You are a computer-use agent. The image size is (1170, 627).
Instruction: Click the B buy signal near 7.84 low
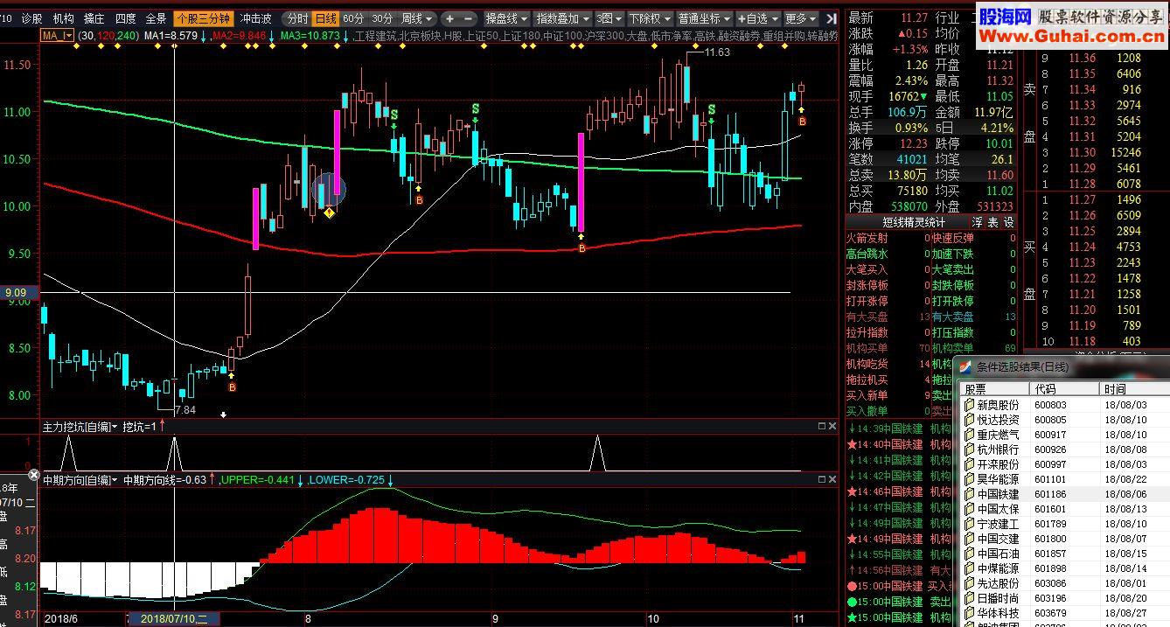click(232, 387)
